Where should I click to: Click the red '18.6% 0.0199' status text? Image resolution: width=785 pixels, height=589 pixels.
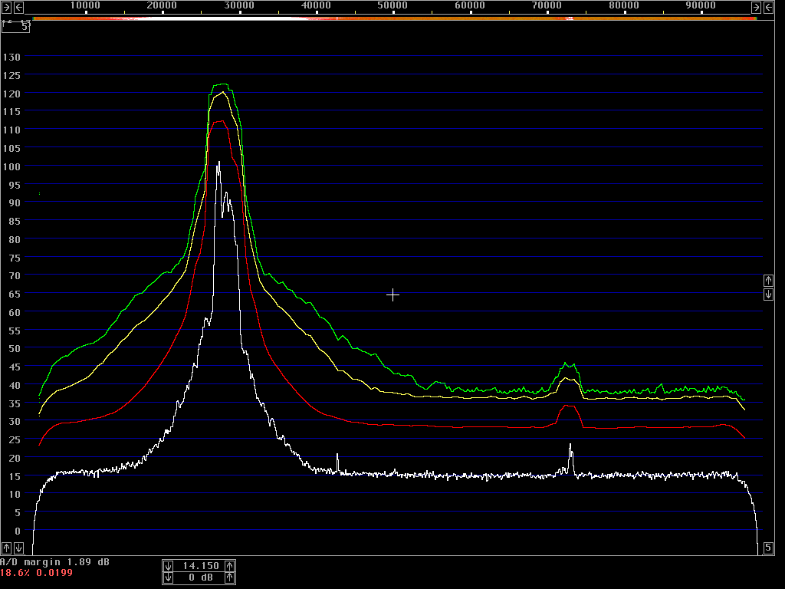coord(36,572)
